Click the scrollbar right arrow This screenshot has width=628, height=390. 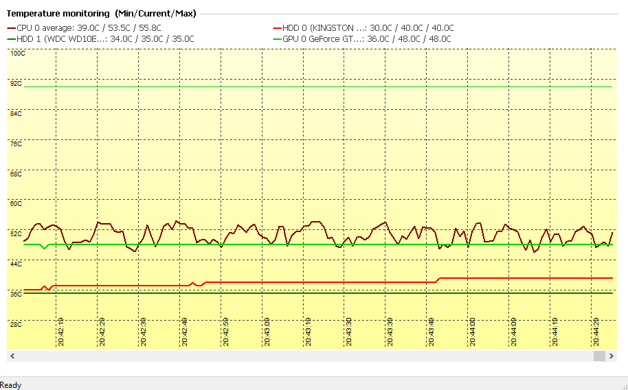tap(610, 356)
